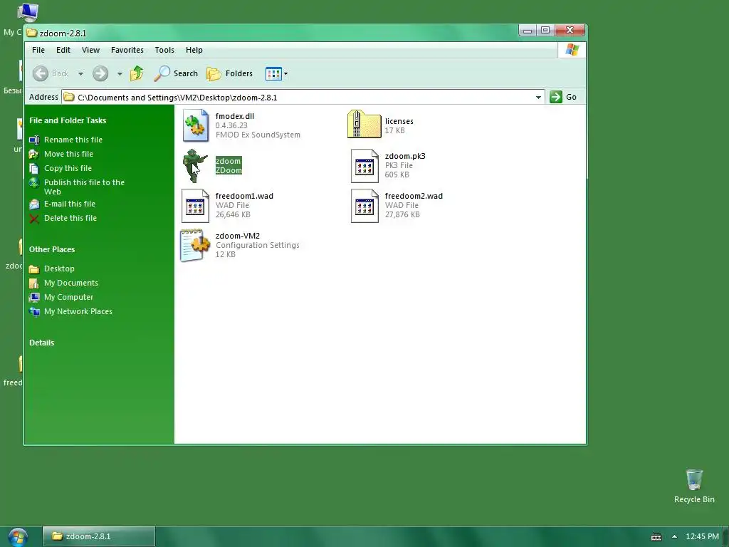Click the Back arrow toolbar icon

pos(41,73)
